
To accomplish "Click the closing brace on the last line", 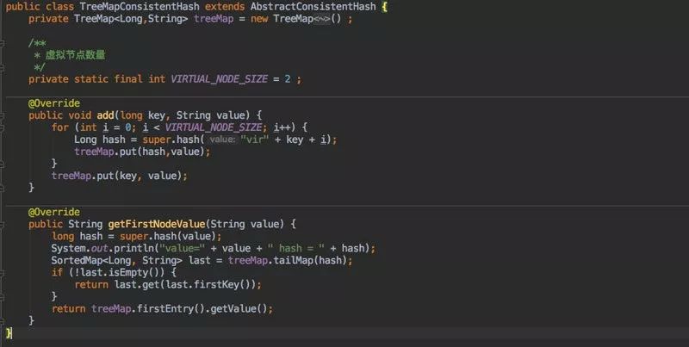I will tap(9, 333).
